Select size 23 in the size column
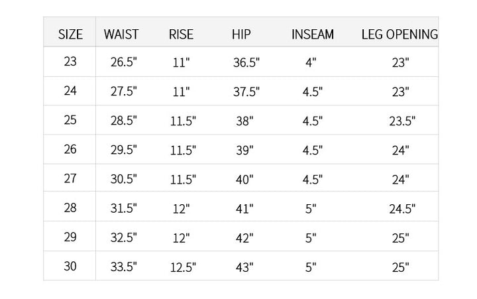This screenshot has width=477, height=299. [x=70, y=62]
